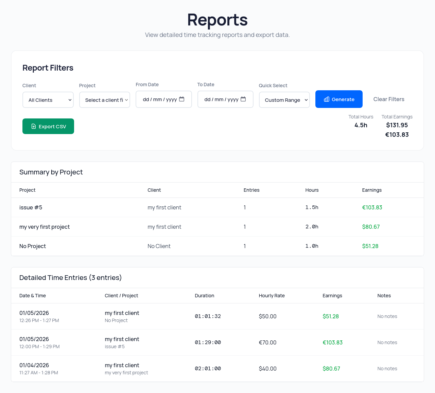Open the All Clients dropdown
The height and width of the screenshot is (393, 435).
[48, 100]
